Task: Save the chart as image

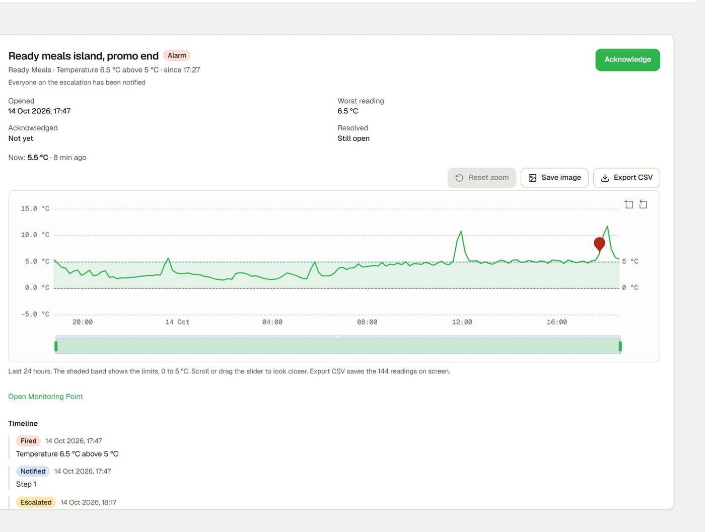Action: 554,178
